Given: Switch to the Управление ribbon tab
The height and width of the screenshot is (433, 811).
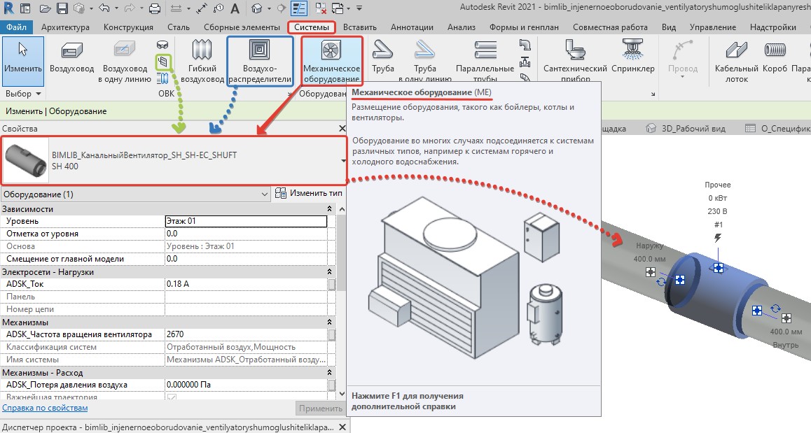Looking at the screenshot, I should pyautogui.click(x=713, y=27).
